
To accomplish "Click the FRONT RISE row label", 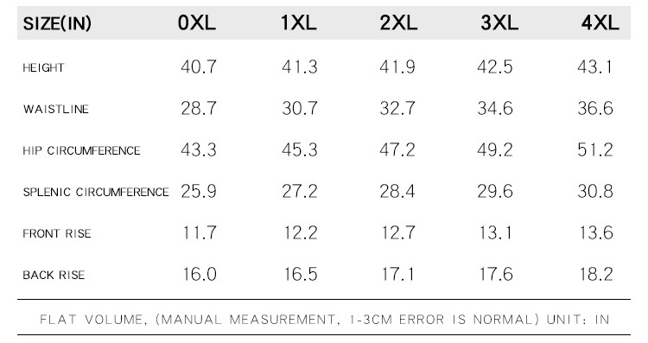I will tap(57, 233).
